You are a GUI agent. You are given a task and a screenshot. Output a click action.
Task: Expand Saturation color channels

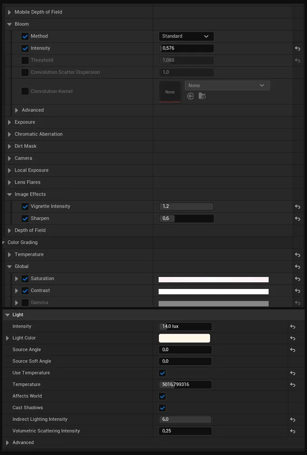tap(17, 279)
